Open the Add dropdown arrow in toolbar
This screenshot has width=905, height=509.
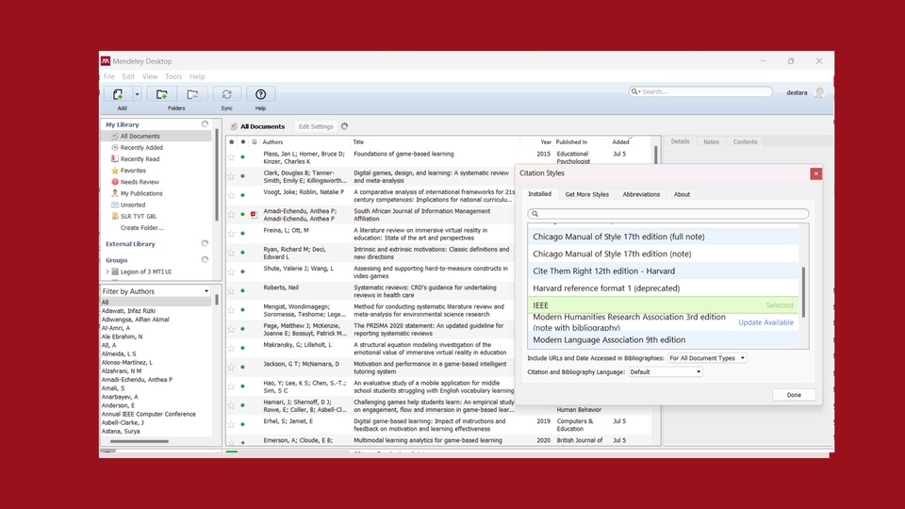click(x=137, y=94)
